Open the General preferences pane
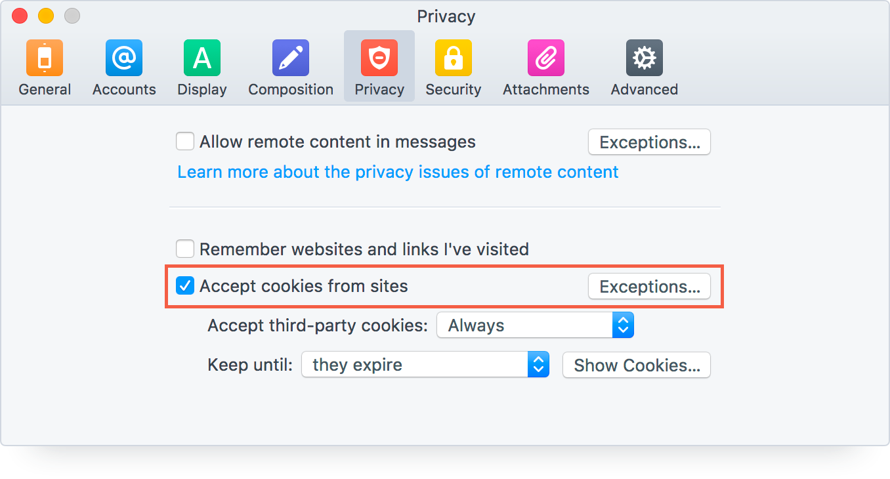 44,66
